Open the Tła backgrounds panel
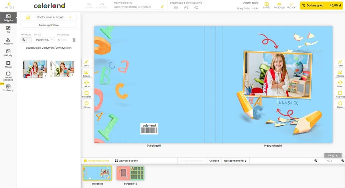345x188 pixels. pos(8,29)
